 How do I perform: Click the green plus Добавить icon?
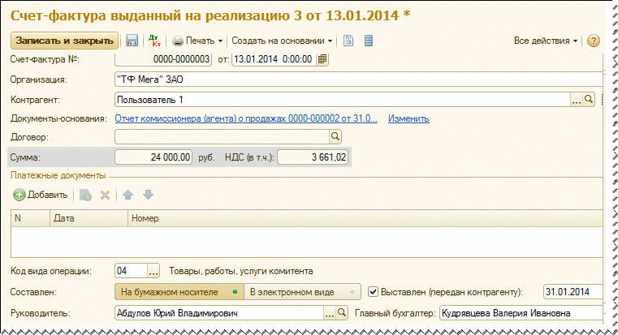19,195
